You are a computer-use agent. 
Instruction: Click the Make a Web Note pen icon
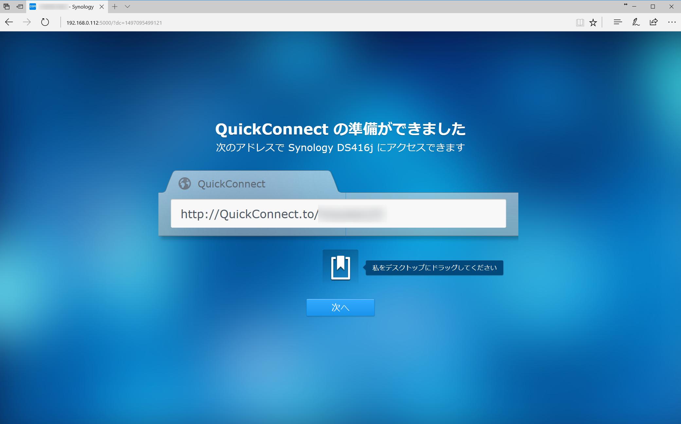click(636, 22)
